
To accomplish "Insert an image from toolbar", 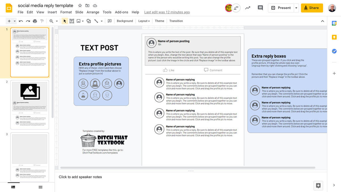I will (x=78, y=21).
